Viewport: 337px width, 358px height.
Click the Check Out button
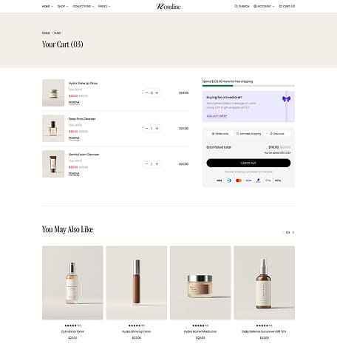coord(248,163)
